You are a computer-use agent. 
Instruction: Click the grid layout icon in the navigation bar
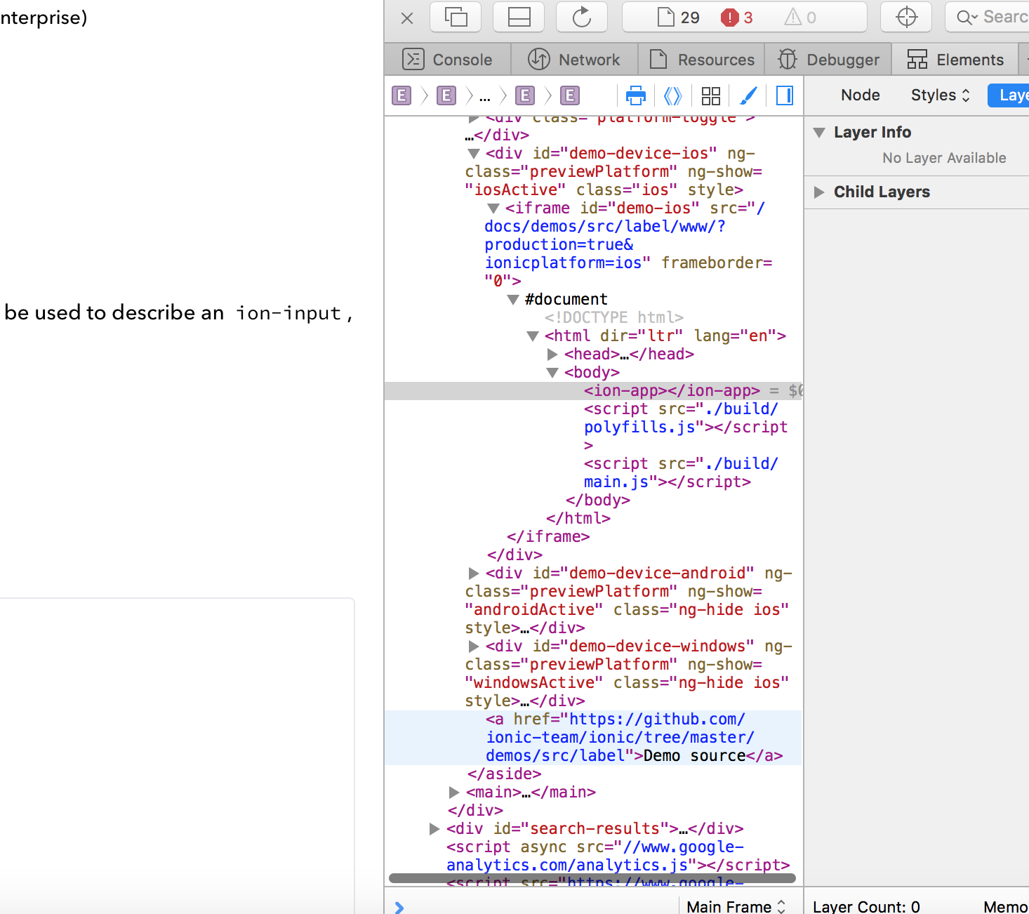(x=710, y=95)
